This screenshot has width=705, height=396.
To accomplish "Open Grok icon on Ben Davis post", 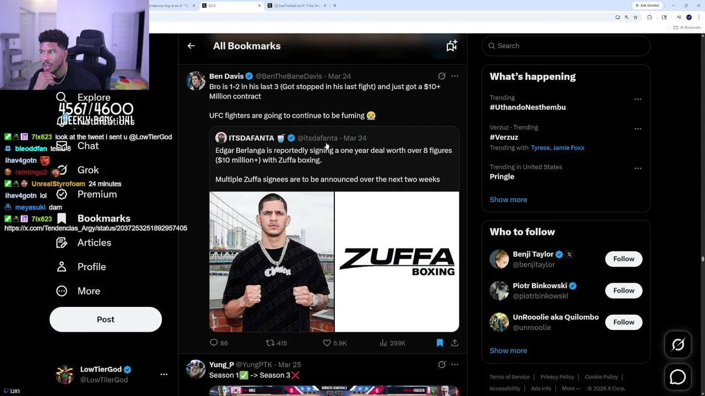I will coord(442,76).
